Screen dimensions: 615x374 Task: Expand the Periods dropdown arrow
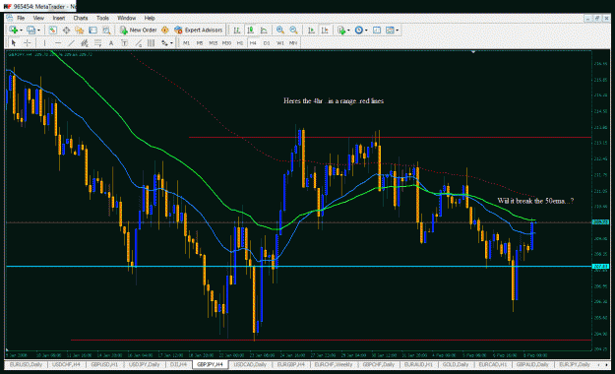pos(366,31)
